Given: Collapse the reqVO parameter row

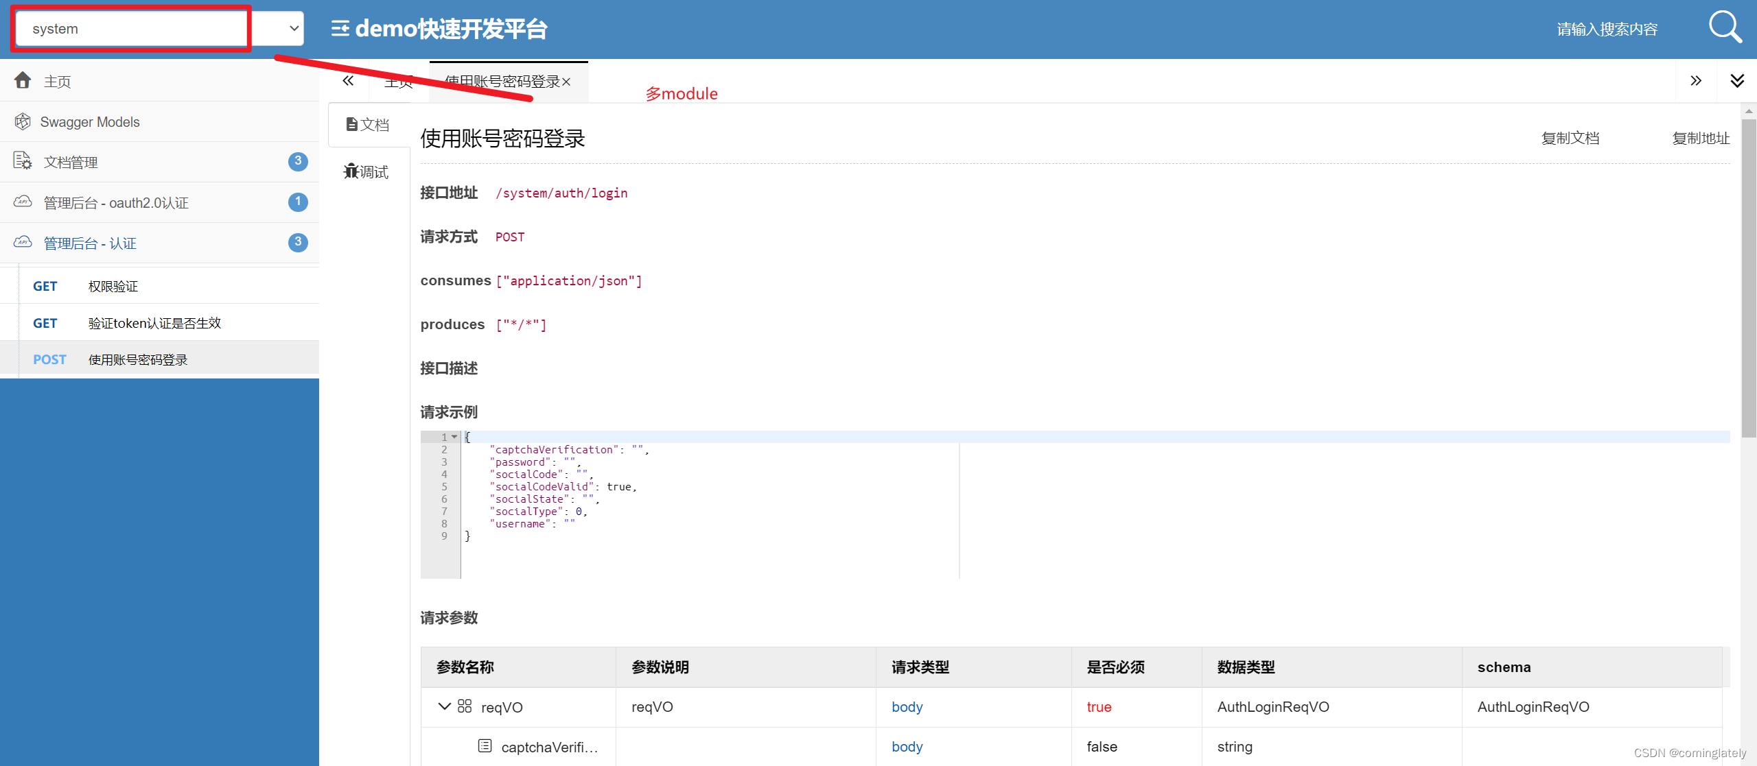Looking at the screenshot, I should (444, 706).
